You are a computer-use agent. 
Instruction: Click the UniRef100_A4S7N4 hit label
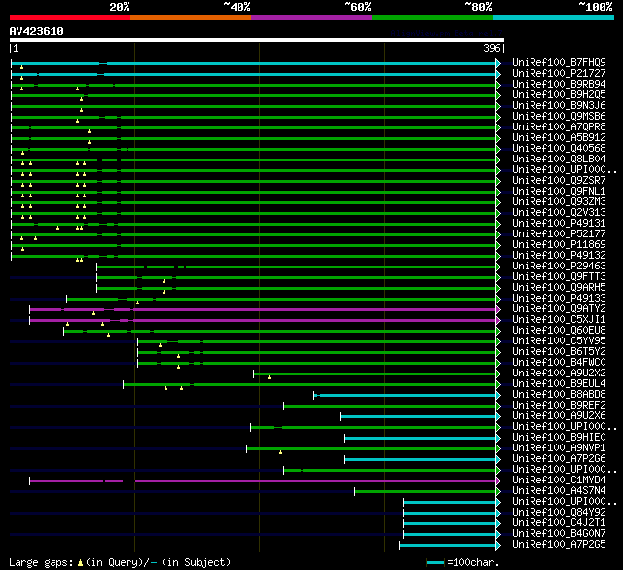click(x=558, y=491)
